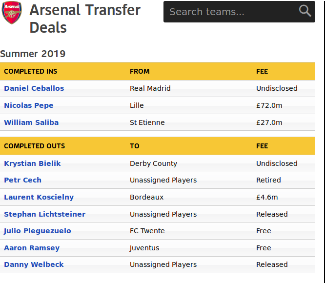Click the Completed Ins column header
The height and width of the screenshot is (283, 325).
30,71
